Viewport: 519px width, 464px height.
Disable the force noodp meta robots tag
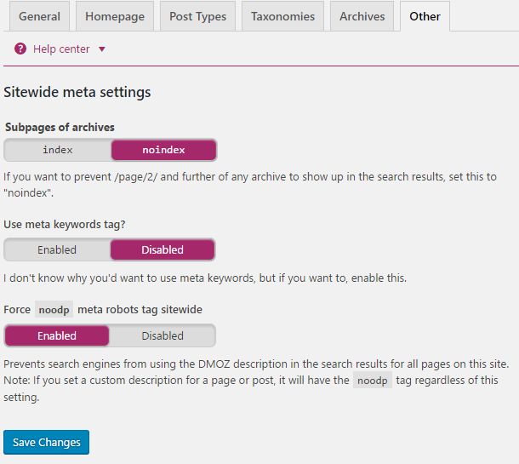point(163,335)
